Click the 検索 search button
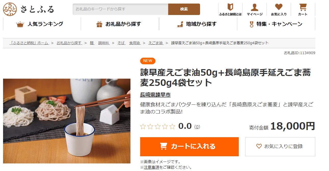The width and height of the screenshot is (329, 171). pyautogui.click(x=184, y=9)
